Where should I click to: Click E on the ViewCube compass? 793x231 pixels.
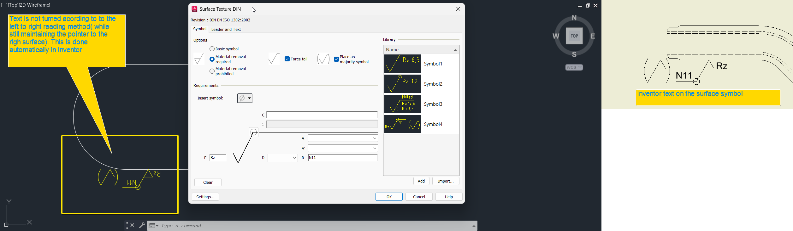point(593,36)
